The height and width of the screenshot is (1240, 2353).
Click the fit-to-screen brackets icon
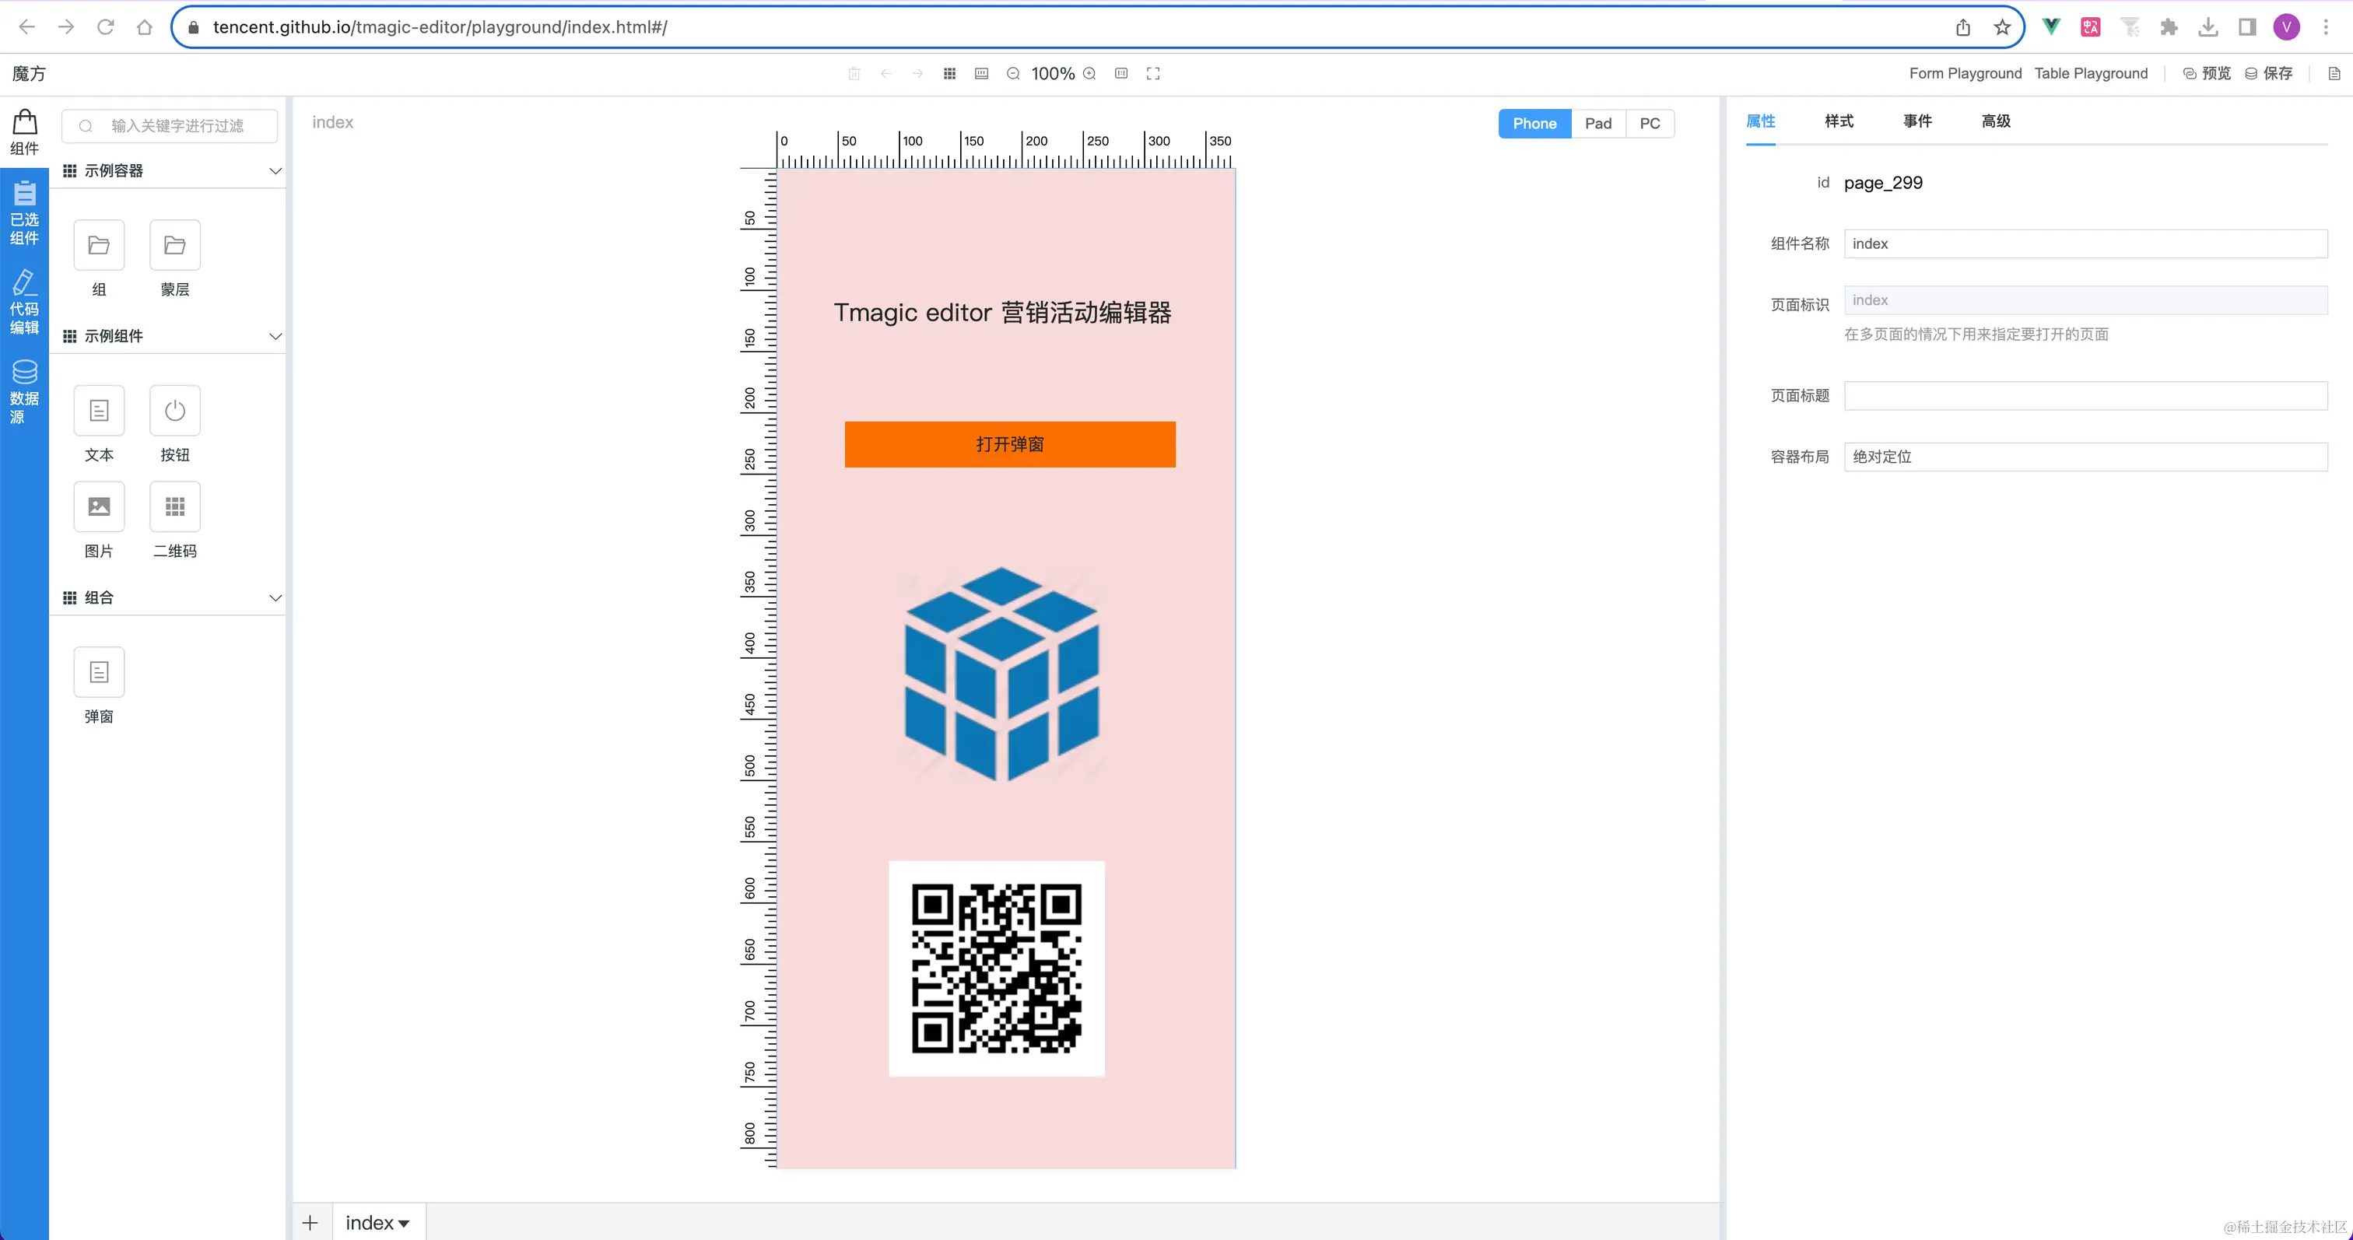pos(1154,74)
